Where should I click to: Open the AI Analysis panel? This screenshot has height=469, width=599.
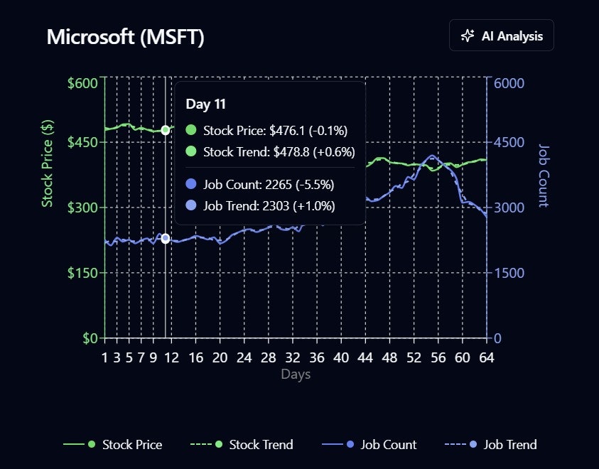[501, 35]
